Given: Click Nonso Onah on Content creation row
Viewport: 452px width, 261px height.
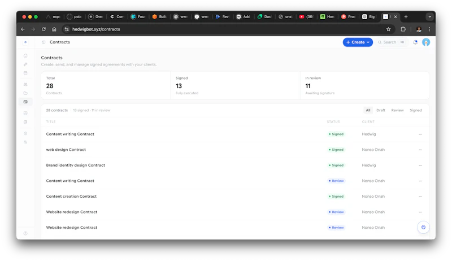Looking at the screenshot, I should pyautogui.click(x=373, y=197).
